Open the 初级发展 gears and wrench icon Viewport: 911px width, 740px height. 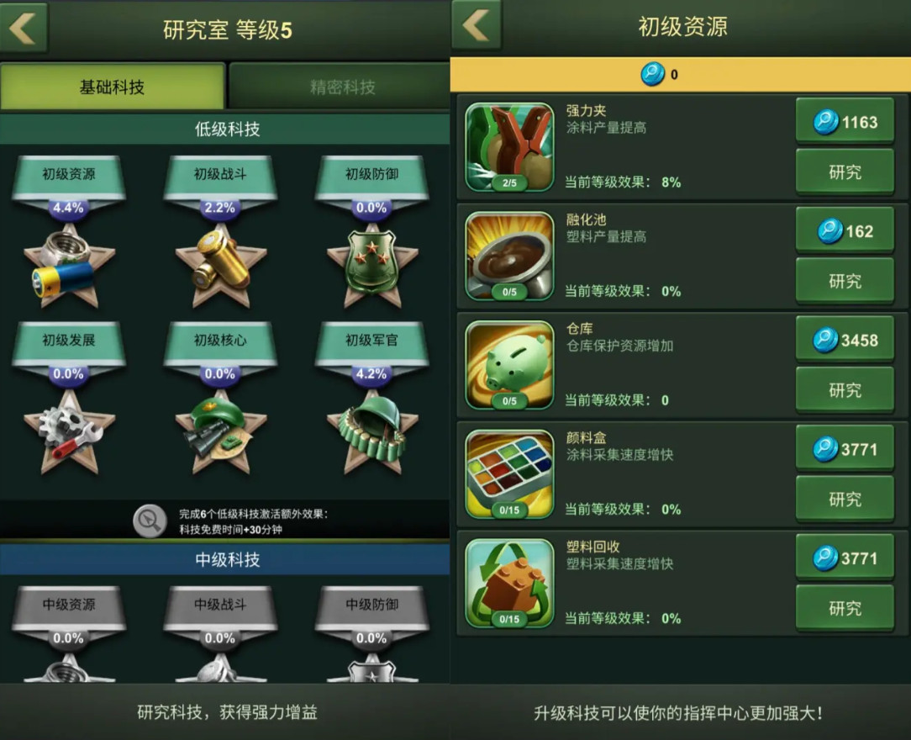69,432
